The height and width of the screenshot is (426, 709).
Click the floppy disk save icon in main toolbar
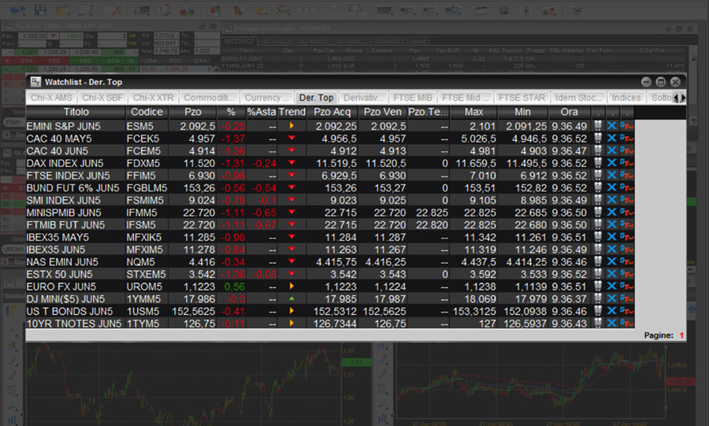coord(40,9)
